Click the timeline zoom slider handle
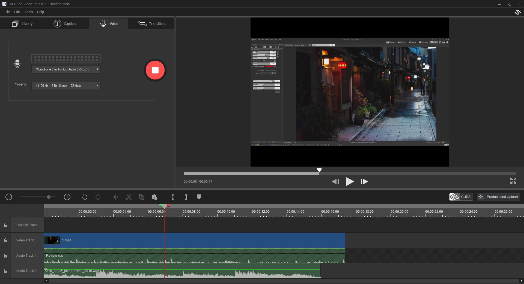 49,197
